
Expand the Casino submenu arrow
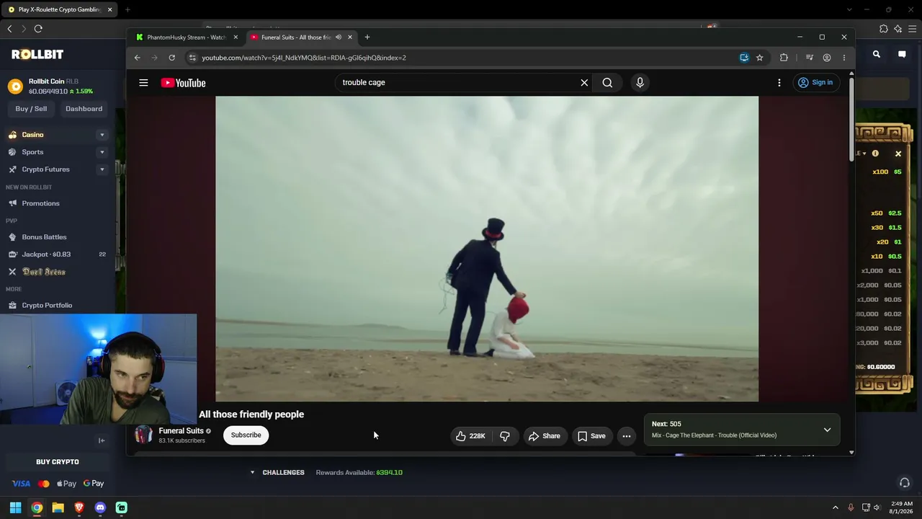102,135
